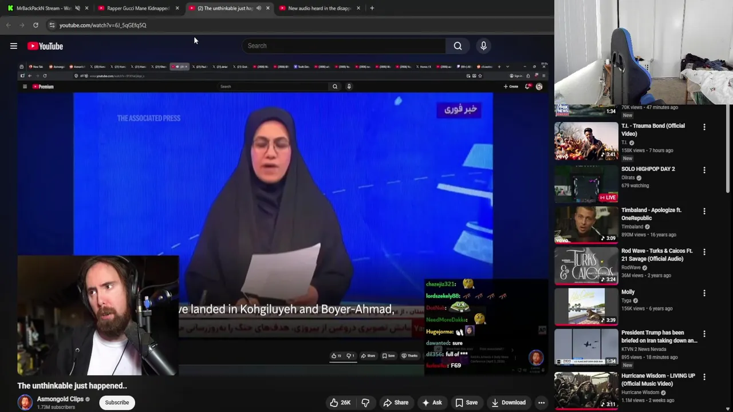Click the 'Tyga' channel name

[x=626, y=300]
